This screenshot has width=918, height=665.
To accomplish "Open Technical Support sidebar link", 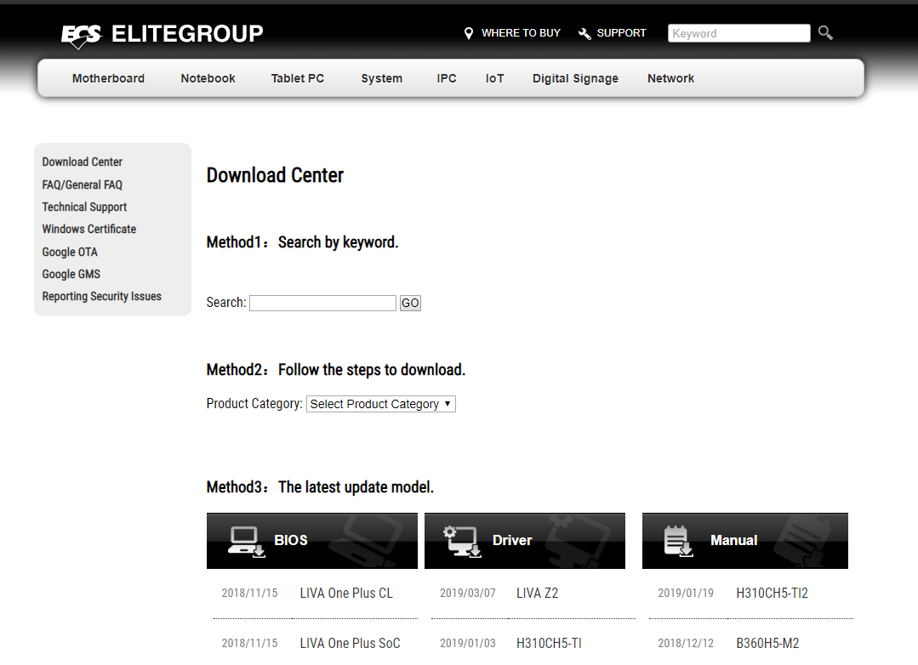I will point(84,207).
